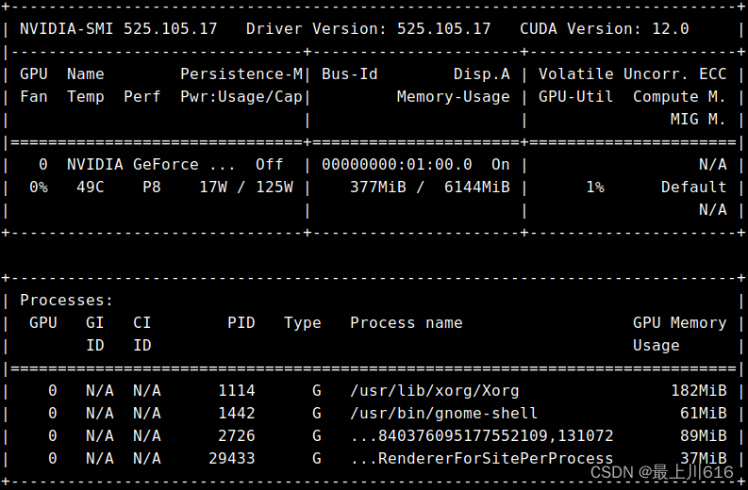This screenshot has width=748, height=490.
Task: Select the PID 1442 entry
Action: 237,414
